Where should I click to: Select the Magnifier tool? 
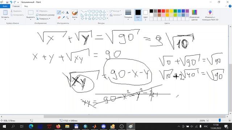(x=67, y=18)
